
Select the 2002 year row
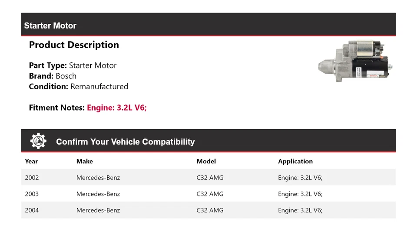pos(32,178)
